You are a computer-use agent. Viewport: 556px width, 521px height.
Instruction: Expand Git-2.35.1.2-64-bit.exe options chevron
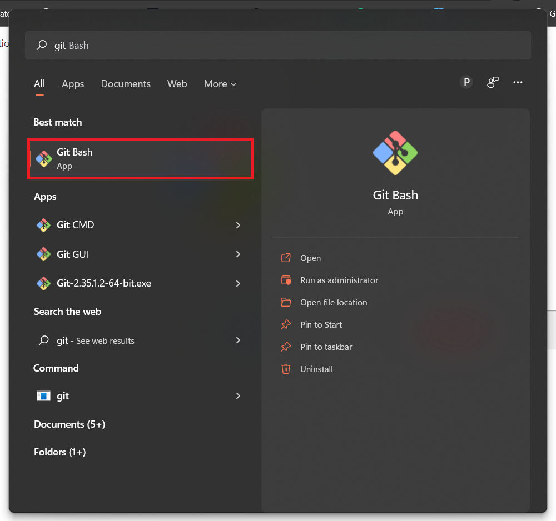click(238, 283)
